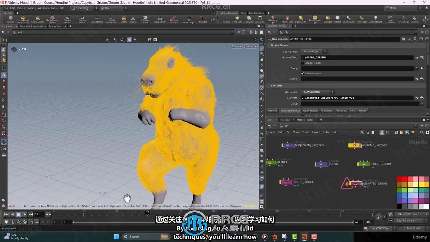Click the frame 72 timeline marker
This screenshot has height=242, width=430.
[147, 212]
